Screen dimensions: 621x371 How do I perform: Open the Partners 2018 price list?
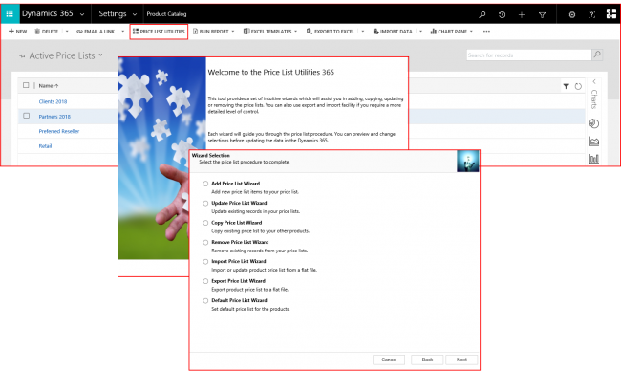click(54, 117)
